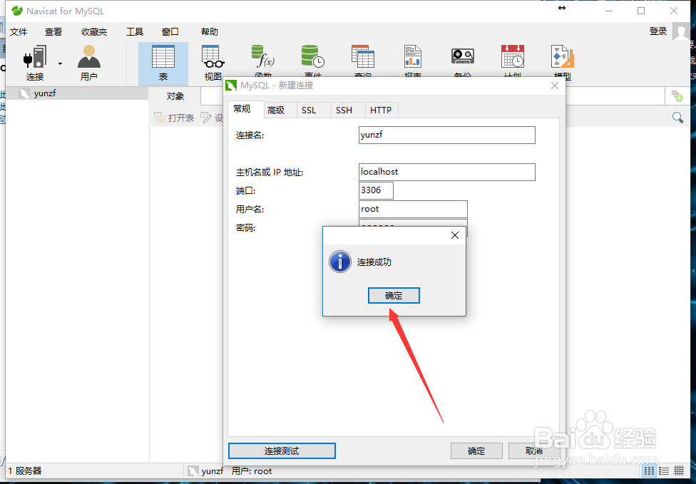This screenshot has width=696, height=484.
Task: Open the Model toolbar icon
Action: 563,56
